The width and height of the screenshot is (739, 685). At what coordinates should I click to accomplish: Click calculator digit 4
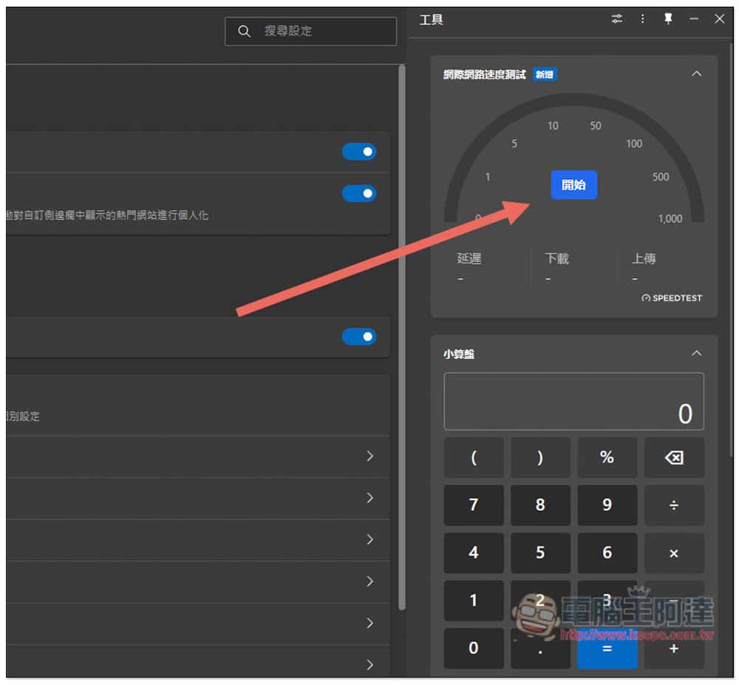click(474, 553)
